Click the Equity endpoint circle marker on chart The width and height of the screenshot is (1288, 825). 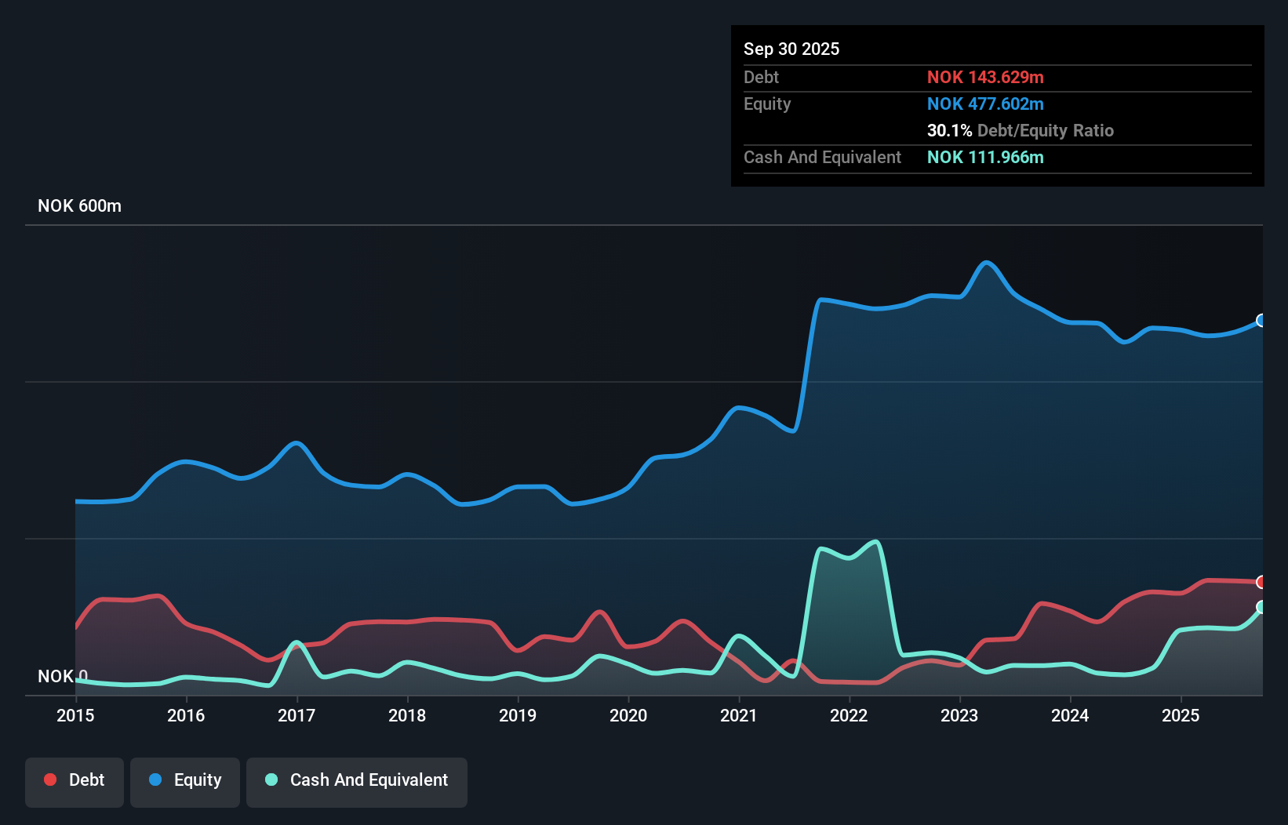coord(1261,320)
